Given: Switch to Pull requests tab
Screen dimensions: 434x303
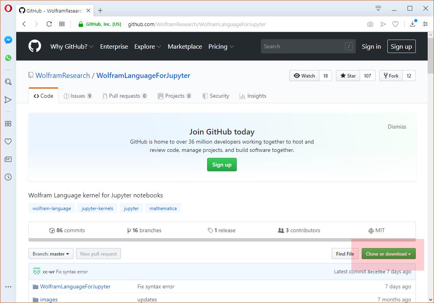Looking at the screenshot, I should [125, 96].
